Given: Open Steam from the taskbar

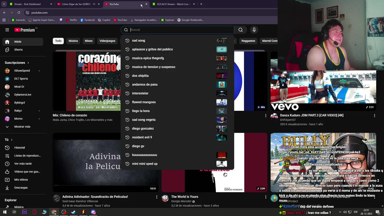Looking at the screenshot, I should coord(73,212).
